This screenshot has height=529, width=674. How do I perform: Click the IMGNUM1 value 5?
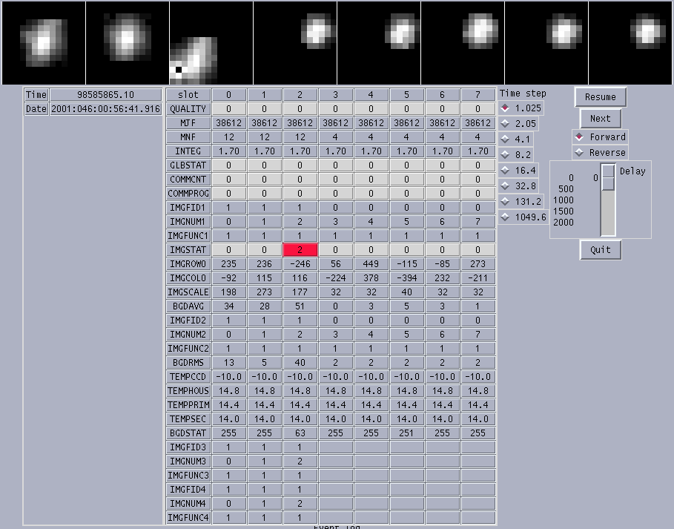(x=406, y=222)
